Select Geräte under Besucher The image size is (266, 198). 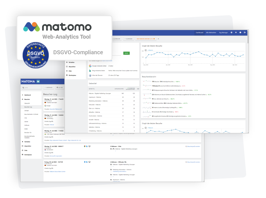coord(26,122)
